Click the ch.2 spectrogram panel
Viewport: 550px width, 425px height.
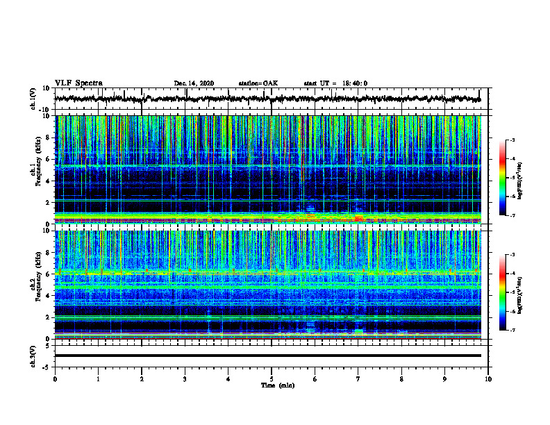[x=267, y=285]
